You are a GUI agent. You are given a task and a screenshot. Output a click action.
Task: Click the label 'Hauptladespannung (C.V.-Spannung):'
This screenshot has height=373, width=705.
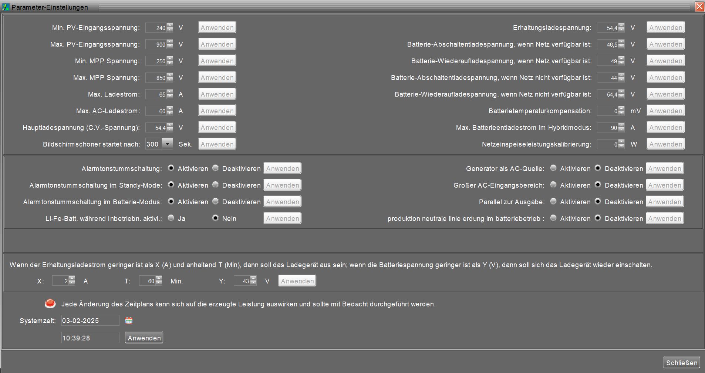81,128
